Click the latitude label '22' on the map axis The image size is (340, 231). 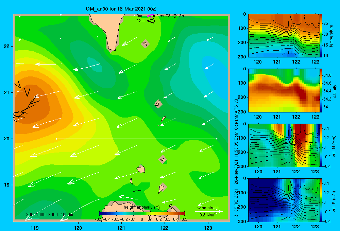point(7,46)
